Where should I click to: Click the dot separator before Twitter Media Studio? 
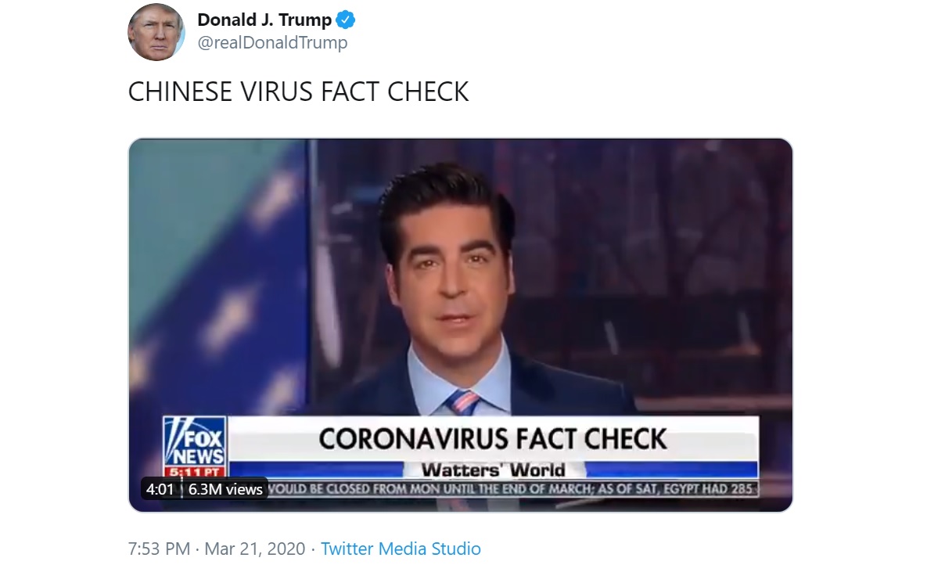[x=313, y=549]
